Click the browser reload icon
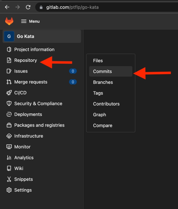The image size is (178, 209). pyautogui.click(x=28, y=7)
